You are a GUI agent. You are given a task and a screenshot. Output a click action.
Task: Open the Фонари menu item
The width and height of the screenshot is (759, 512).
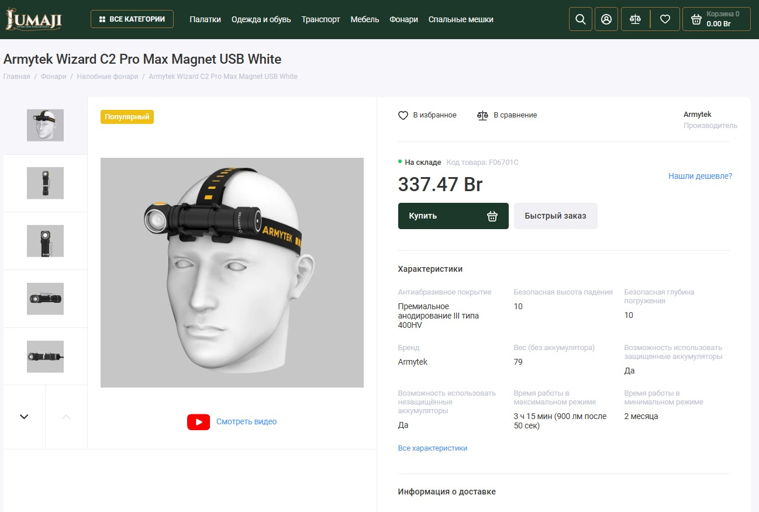tap(403, 19)
